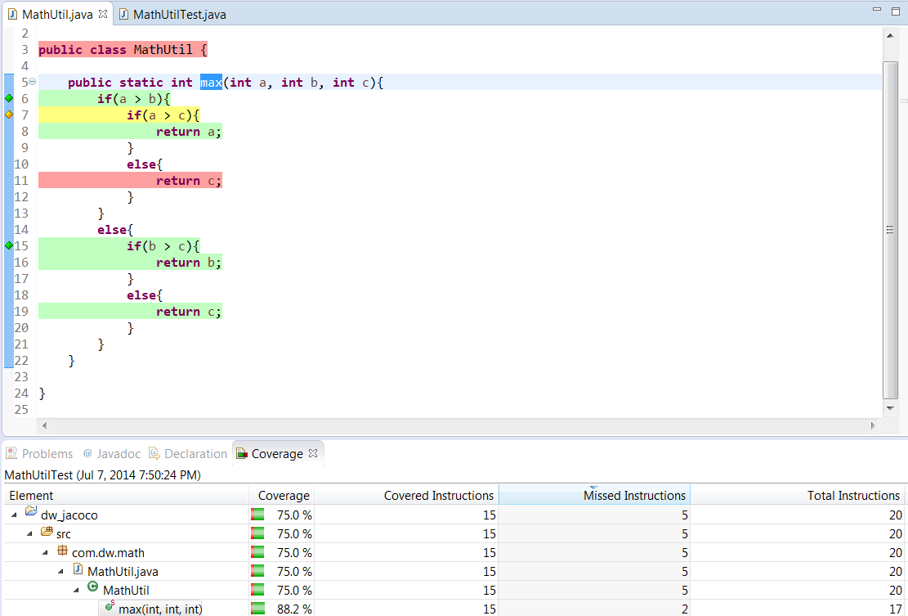Click the session label MathUtilTest (Jul 7, 2014 7:50:24 PM)
Screen dimensions: 908x616
click(x=102, y=475)
